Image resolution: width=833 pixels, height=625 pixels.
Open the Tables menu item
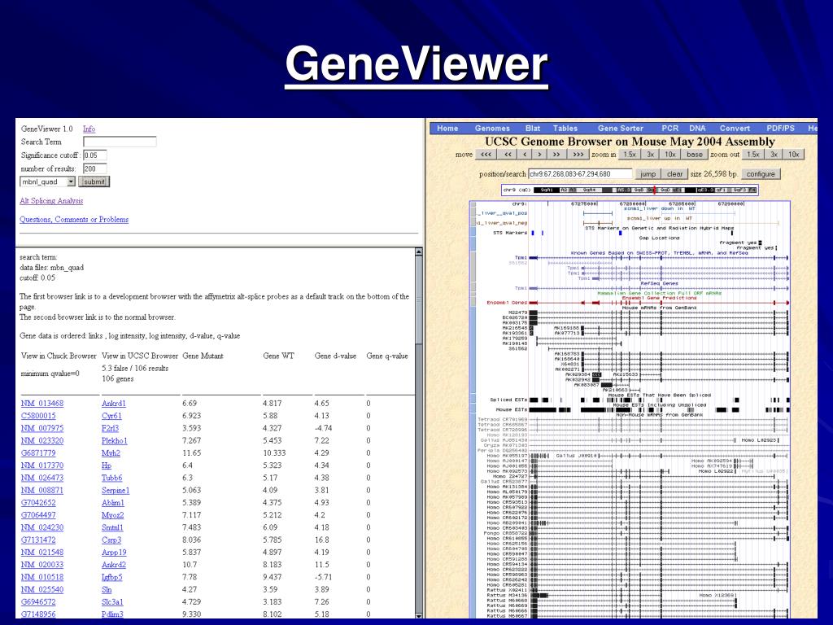[x=565, y=128]
